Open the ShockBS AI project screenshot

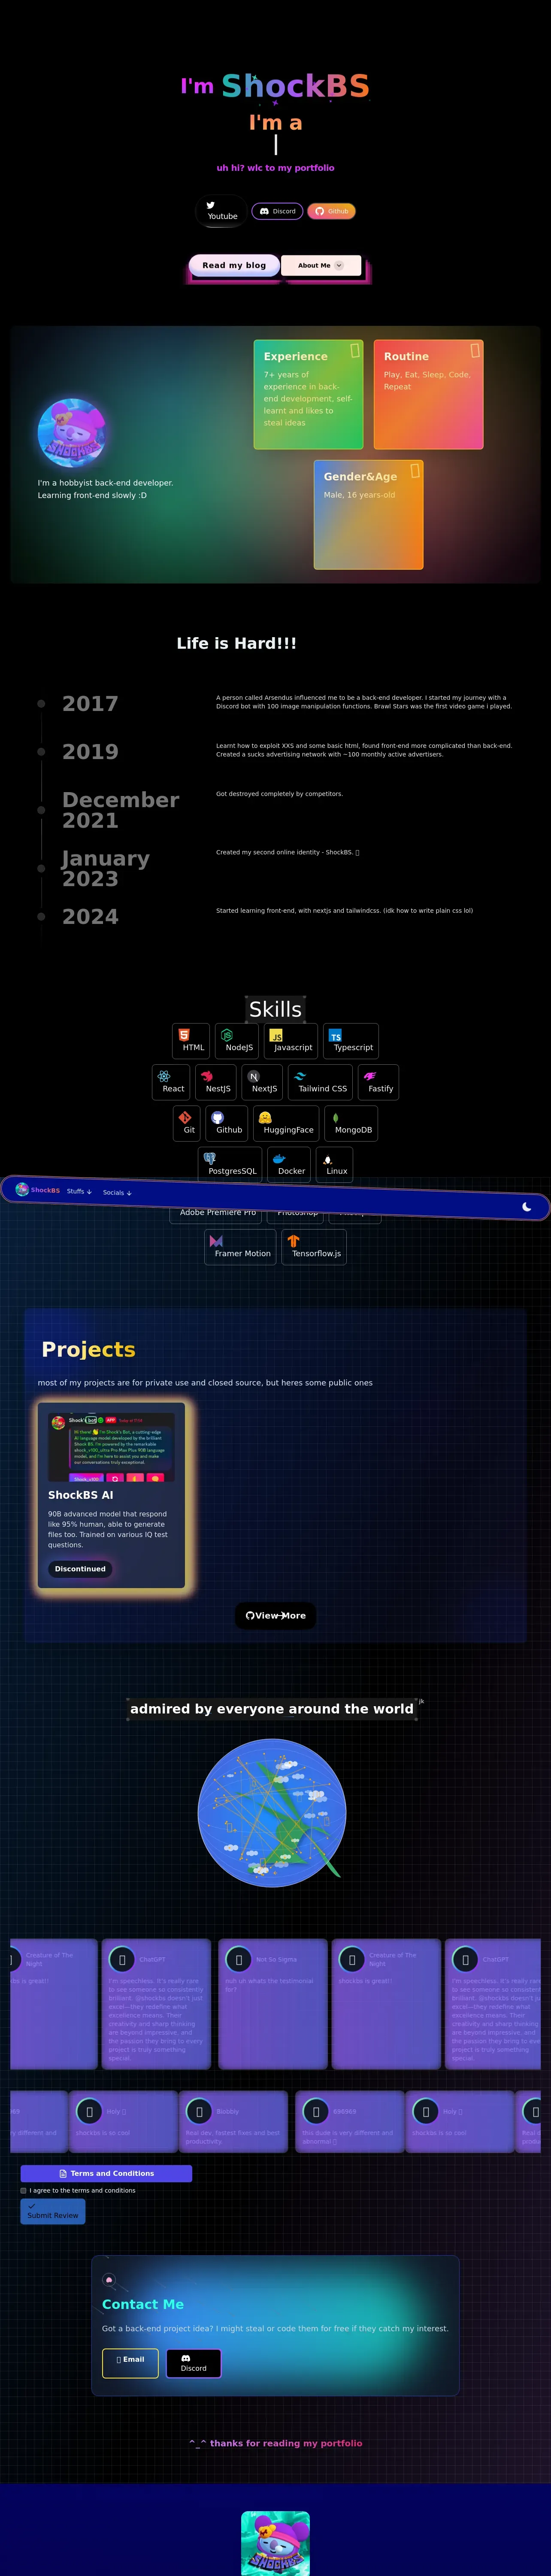(x=111, y=1447)
